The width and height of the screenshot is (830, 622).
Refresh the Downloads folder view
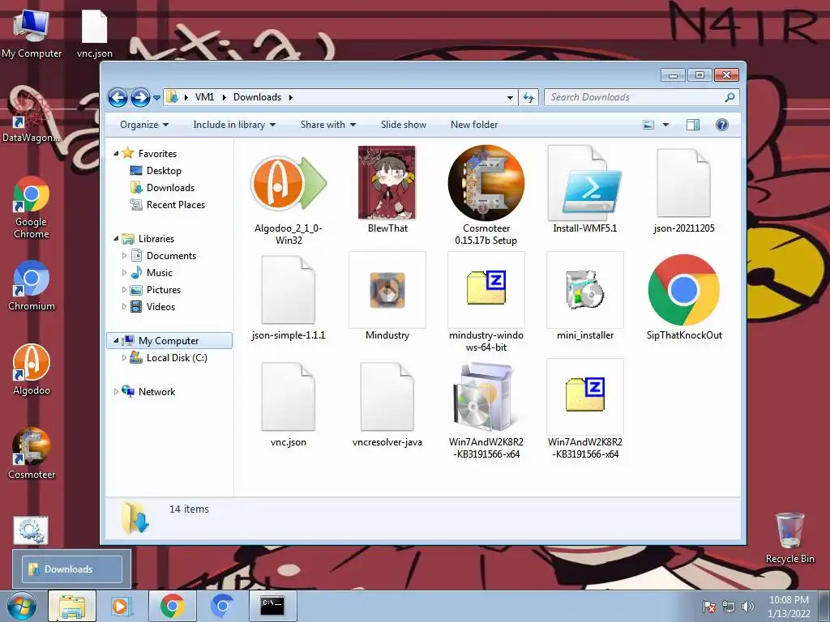click(x=528, y=97)
